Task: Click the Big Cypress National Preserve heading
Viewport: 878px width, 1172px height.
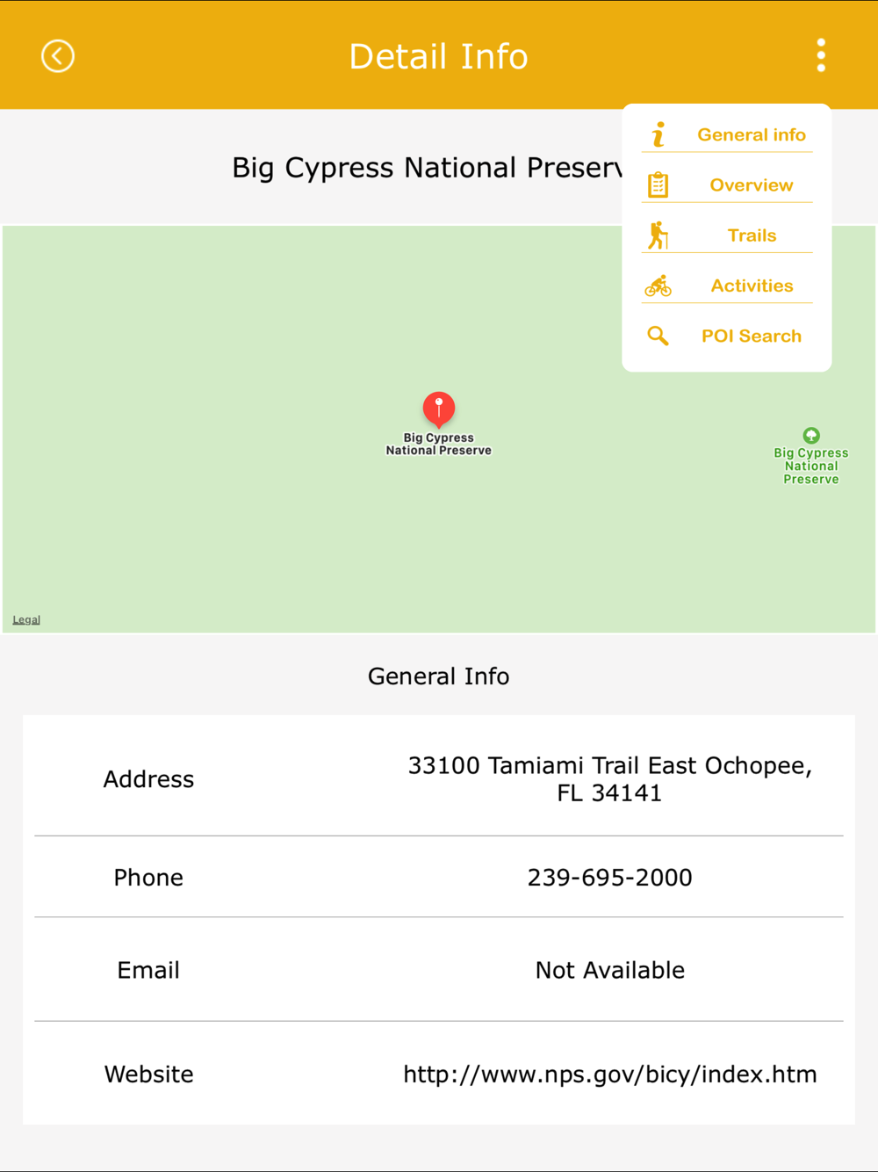Action: [x=428, y=168]
